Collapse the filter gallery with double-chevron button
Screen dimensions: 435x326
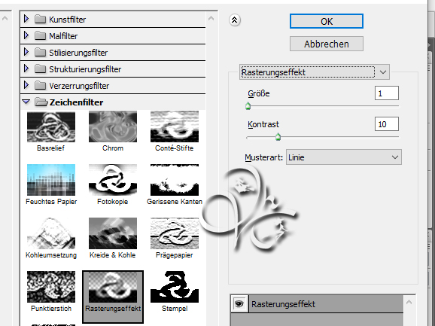click(x=235, y=20)
